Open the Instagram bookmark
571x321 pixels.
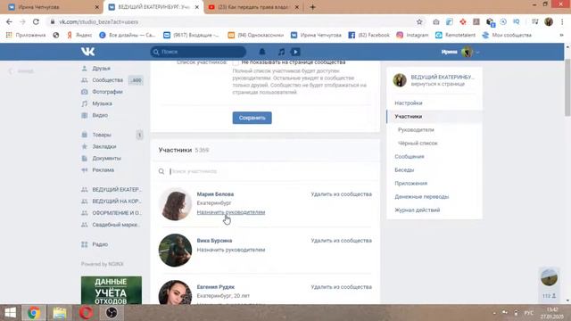[x=412, y=35]
